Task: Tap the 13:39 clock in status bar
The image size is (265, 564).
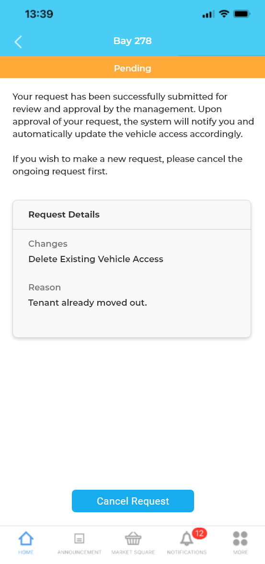Action: click(39, 14)
